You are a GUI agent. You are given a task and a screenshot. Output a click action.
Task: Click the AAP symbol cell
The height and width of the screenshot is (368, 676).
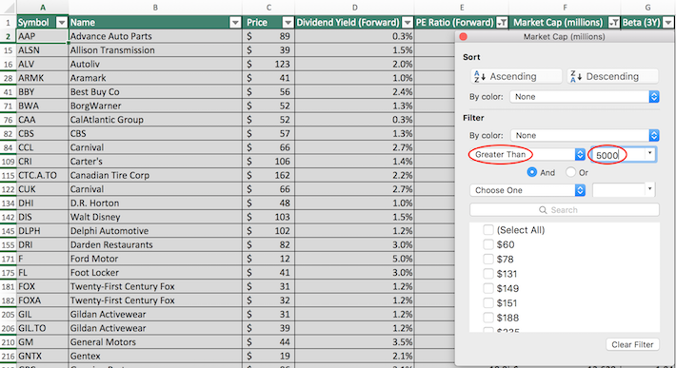coord(42,36)
